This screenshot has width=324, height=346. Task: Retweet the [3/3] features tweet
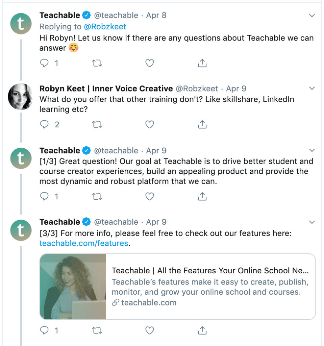(x=97, y=330)
